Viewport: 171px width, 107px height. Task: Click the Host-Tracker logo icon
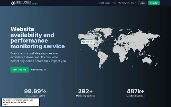tap(13, 3)
